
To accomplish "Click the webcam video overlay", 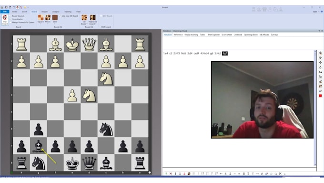I will click(x=262, y=100).
